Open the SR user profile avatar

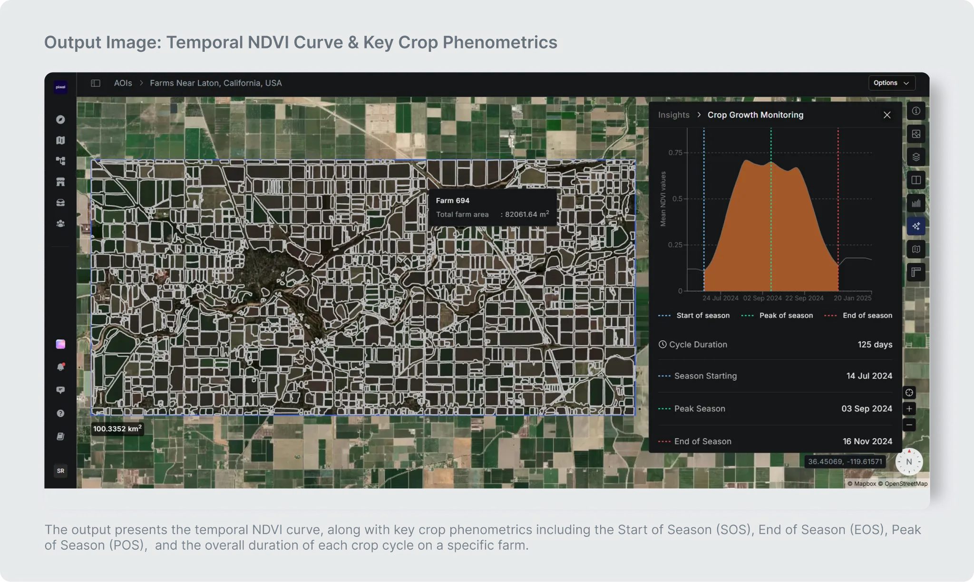click(60, 471)
